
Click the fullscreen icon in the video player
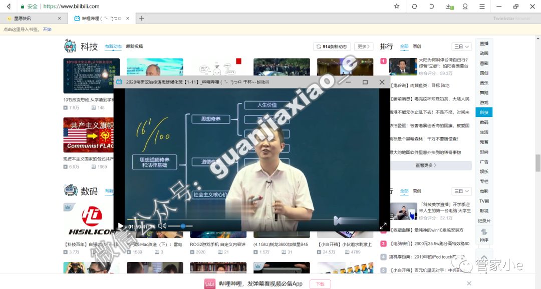coord(384,225)
